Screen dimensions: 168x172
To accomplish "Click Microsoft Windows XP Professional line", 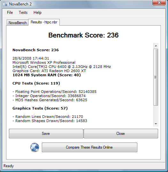I will [44, 62].
